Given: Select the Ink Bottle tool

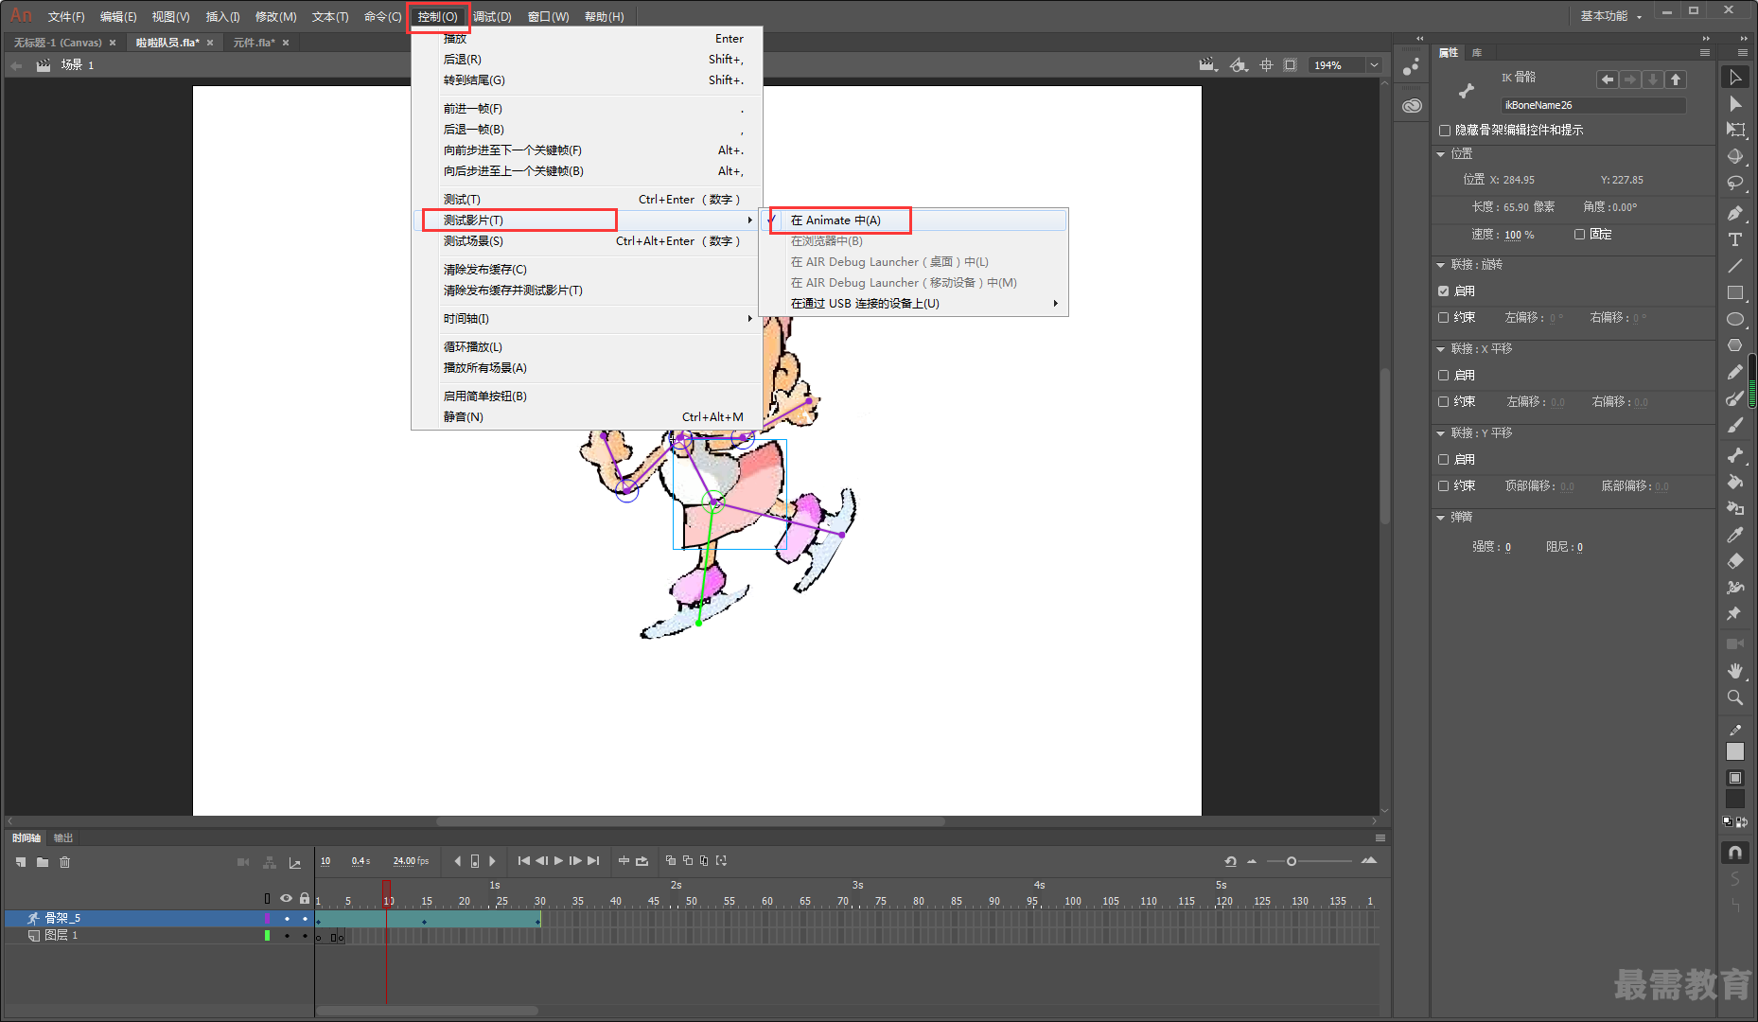Looking at the screenshot, I should 1734,508.
